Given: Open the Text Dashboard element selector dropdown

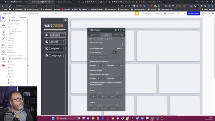Looking at the screenshot, I should tap(40, 13).
